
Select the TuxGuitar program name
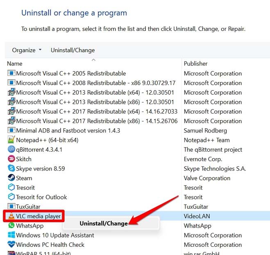click(x=28, y=207)
